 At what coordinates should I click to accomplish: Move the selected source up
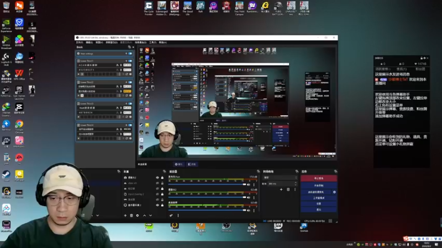pyautogui.click(x=144, y=215)
